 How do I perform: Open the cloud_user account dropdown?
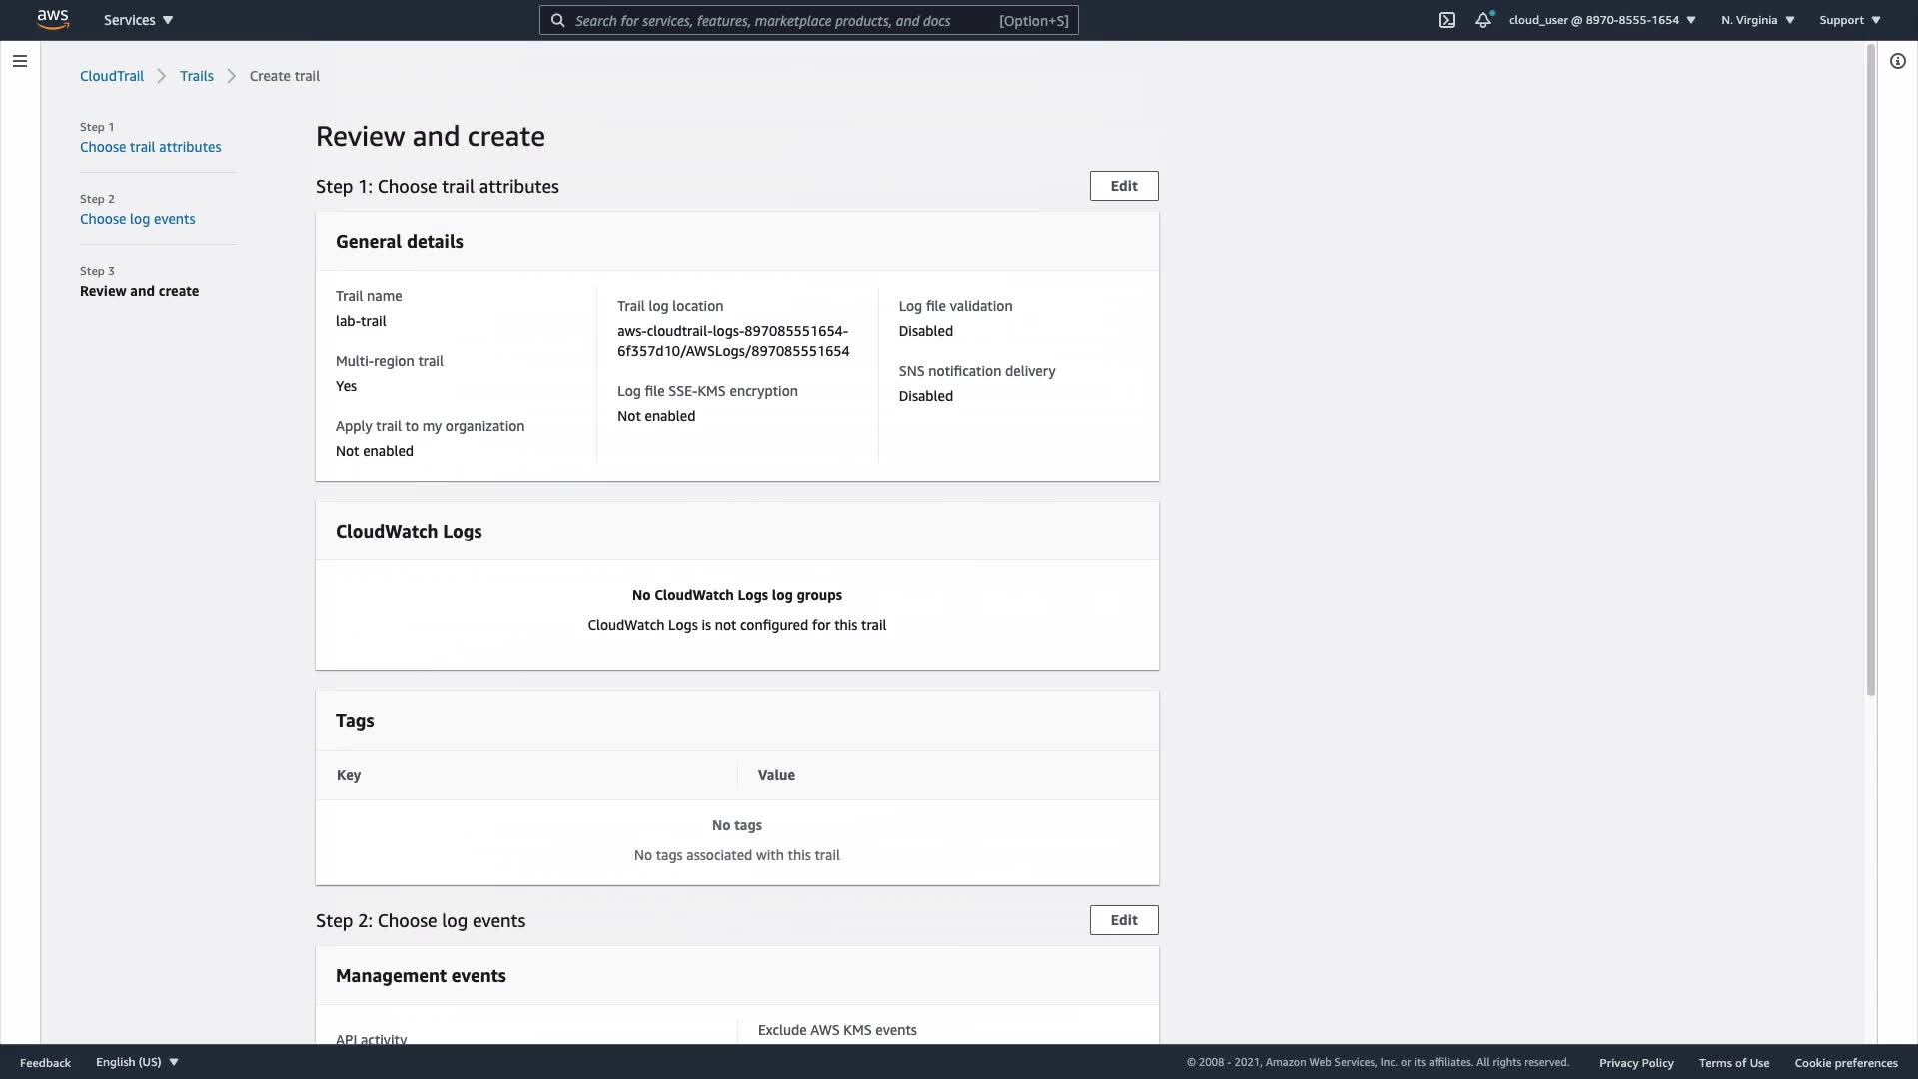(1602, 20)
